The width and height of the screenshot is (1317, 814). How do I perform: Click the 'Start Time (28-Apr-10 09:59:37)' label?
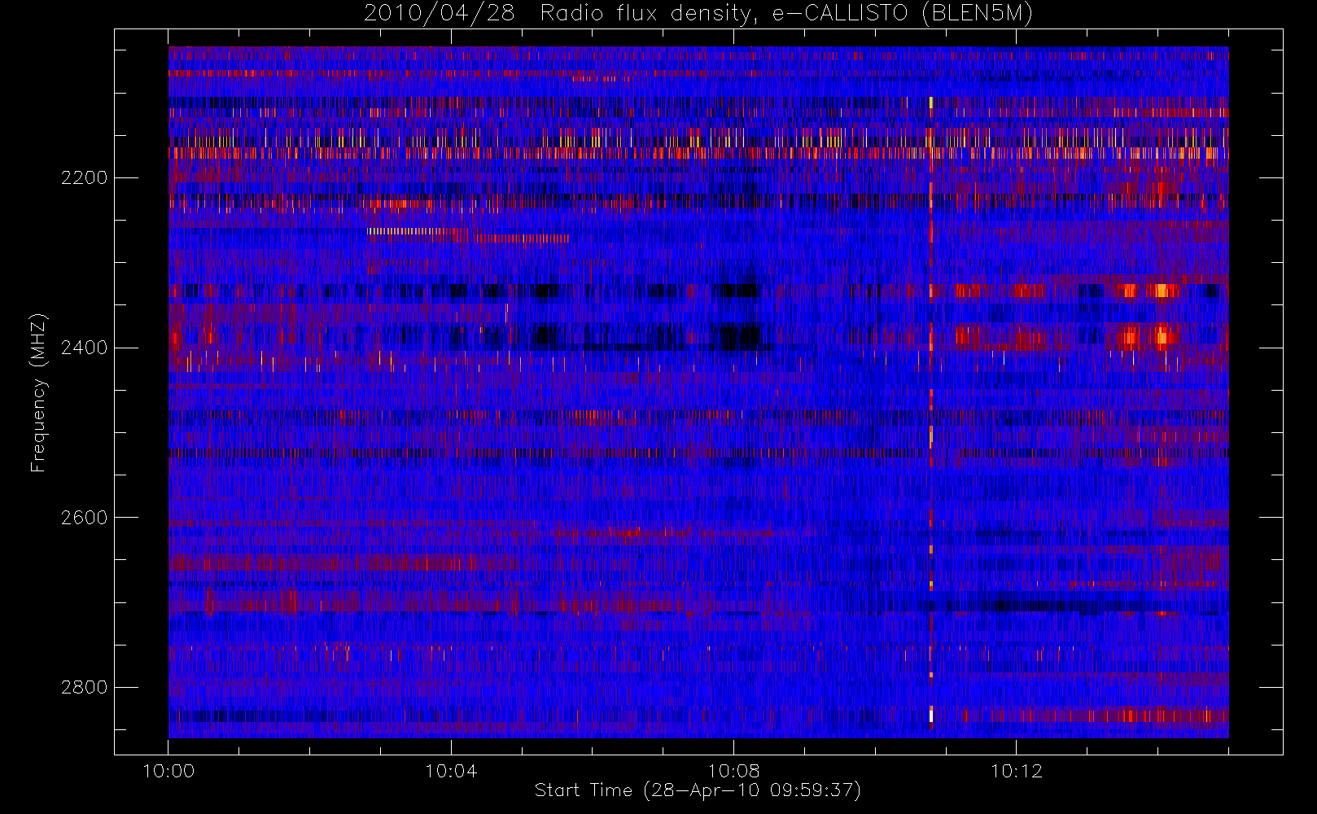coord(698,790)
